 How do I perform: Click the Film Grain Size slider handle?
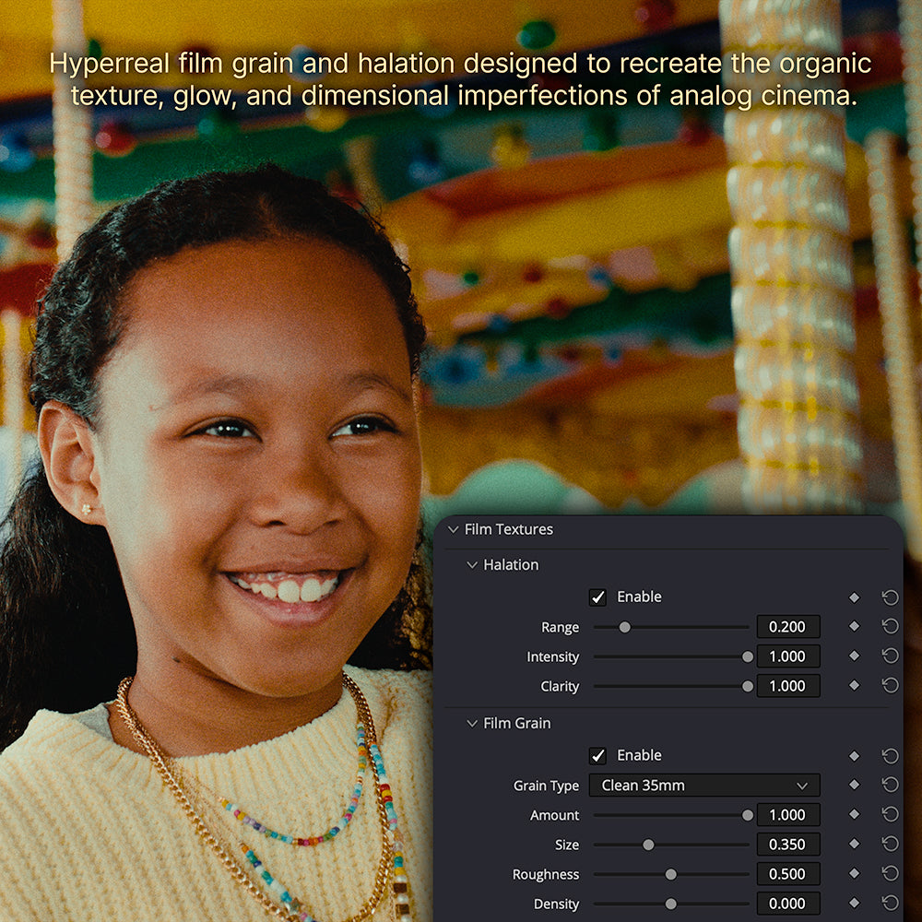point(648,845)
